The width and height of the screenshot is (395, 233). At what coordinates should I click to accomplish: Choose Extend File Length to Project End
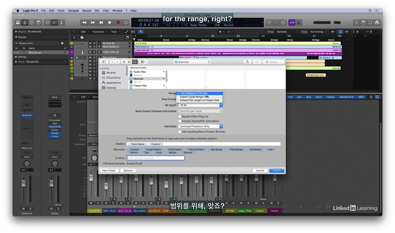(199, 100)
